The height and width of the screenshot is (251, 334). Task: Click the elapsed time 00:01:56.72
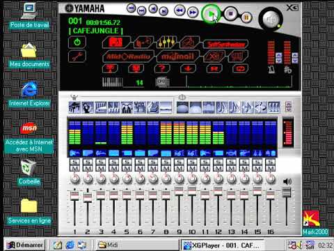(103, 22)
